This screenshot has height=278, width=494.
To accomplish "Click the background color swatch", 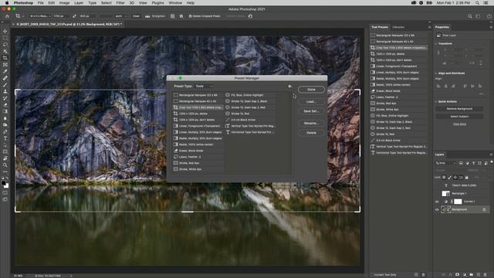I will 7,186.
